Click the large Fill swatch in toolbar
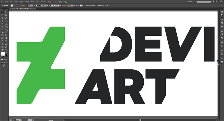Image resolution: width=224 pixels, height=121 pixels. point(3,54)
